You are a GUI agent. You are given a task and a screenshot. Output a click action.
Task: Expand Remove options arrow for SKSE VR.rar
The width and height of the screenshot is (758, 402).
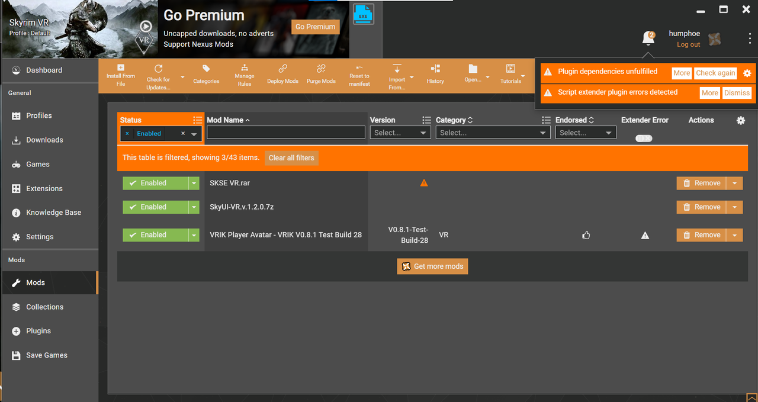point(734,183)
